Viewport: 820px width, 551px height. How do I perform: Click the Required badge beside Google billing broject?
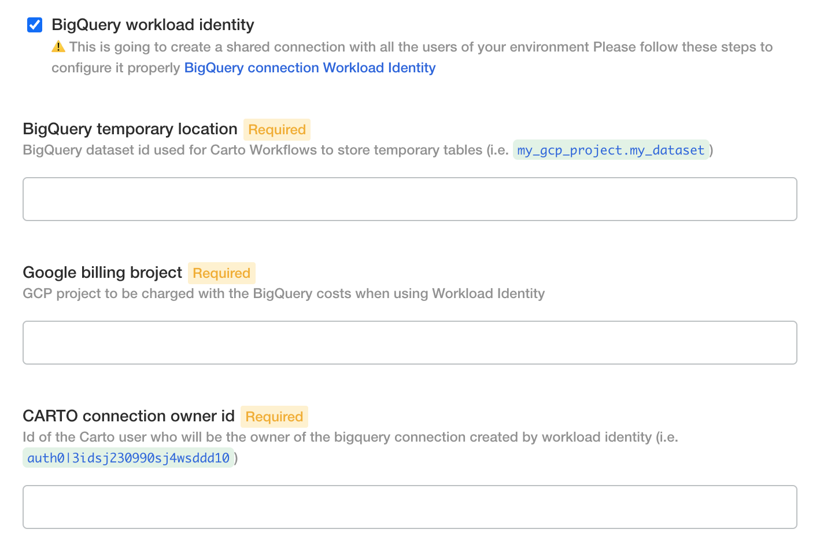(221, 273)
